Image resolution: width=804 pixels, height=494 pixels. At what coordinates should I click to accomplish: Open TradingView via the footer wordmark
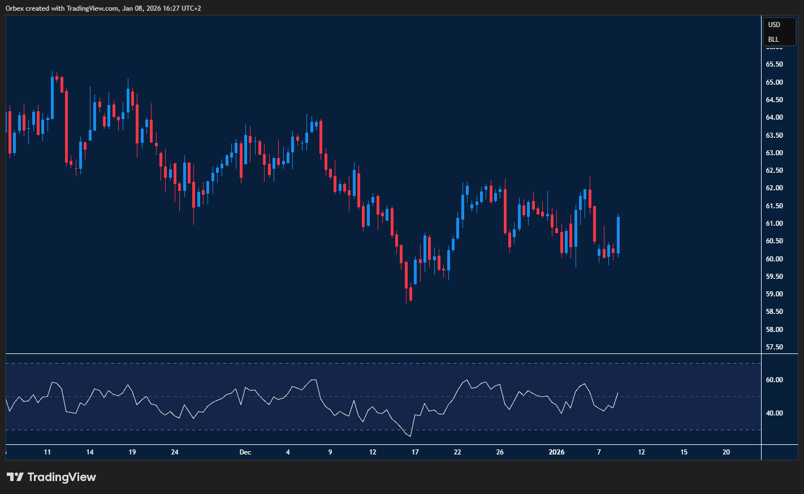(62, 477)
